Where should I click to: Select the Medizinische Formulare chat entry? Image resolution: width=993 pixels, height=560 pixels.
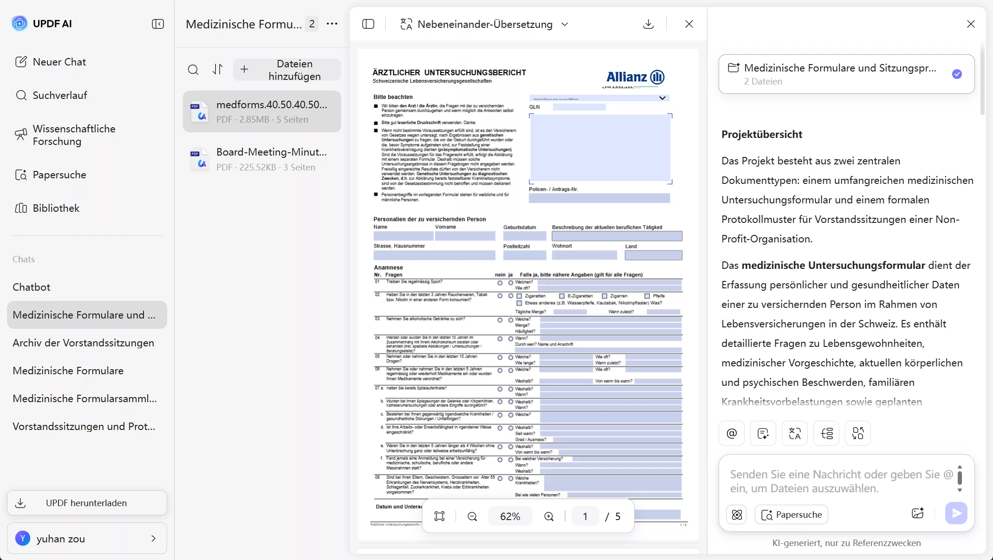pyautogui.click(x=68, y=371)
